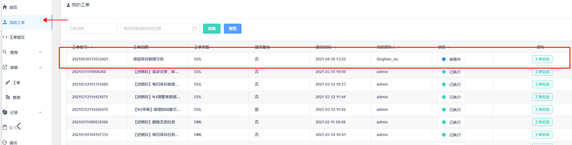
Task: Open the 首页 home menu item
Action: point(27,7)
